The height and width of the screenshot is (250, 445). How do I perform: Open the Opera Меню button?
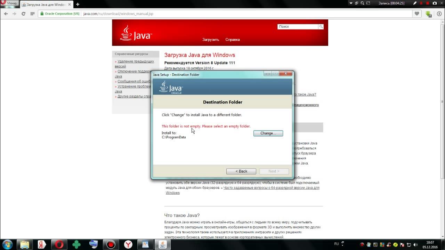[x=9, y=3]
